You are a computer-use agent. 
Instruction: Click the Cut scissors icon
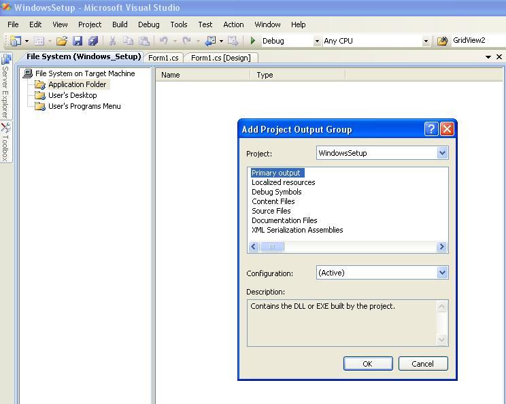pyautogui.click(x=113, y=41)
